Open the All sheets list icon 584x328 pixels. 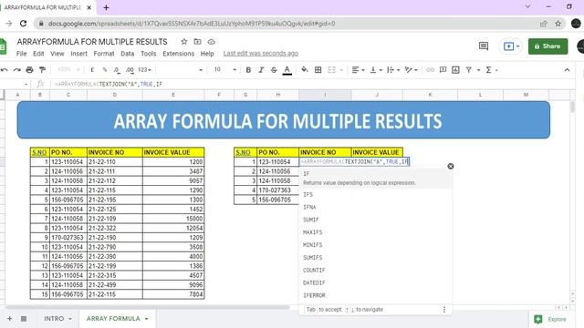[x=24, y=319]
